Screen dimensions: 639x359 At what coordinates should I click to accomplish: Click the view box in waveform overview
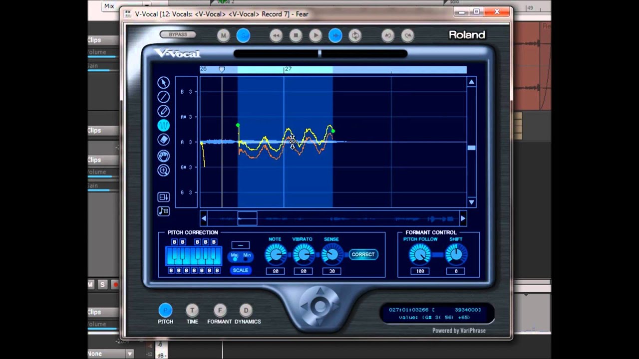click(247, 218)
